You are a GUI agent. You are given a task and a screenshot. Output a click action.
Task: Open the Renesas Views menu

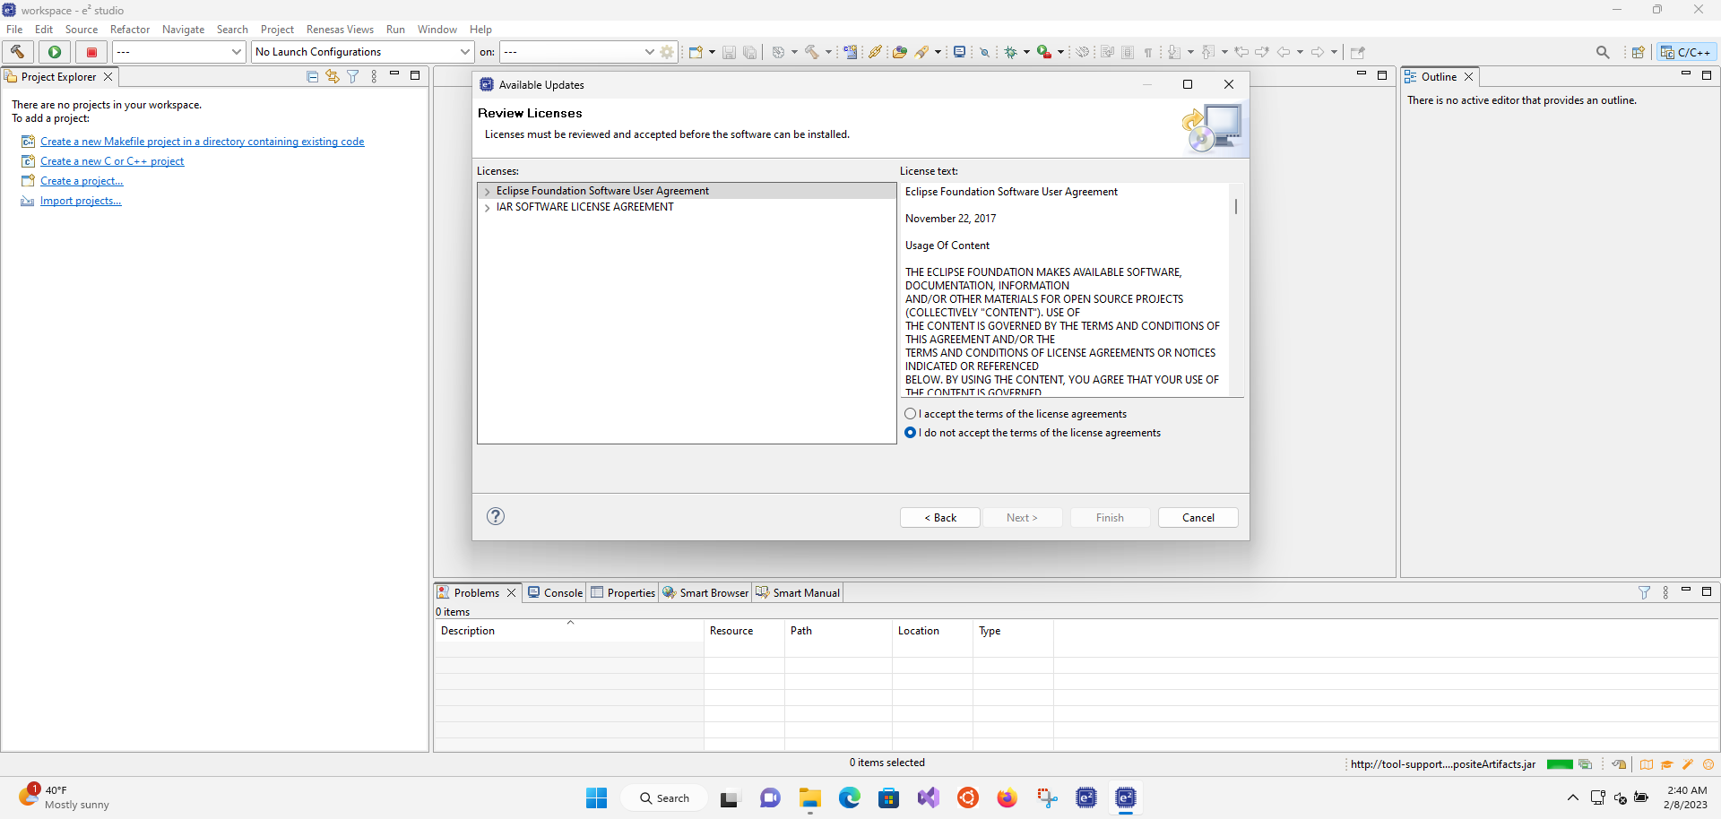(340, 30)
